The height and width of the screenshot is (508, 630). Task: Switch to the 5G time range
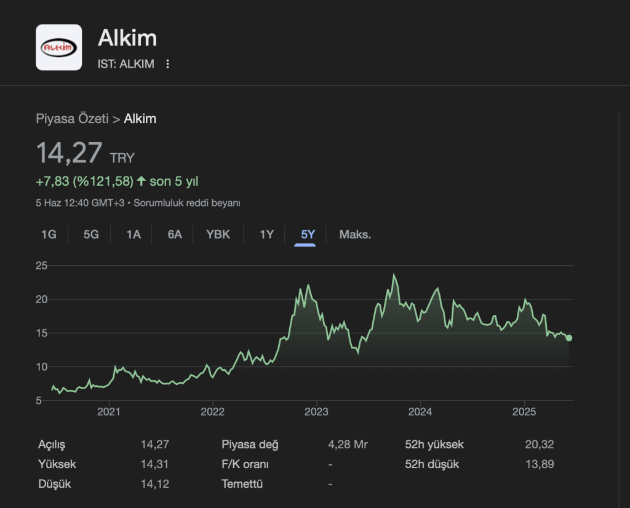click(x=91, y=234)
